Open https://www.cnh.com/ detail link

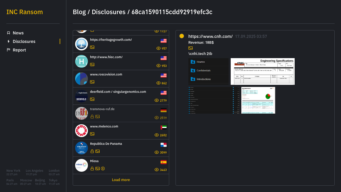click(x=210, y=37)
